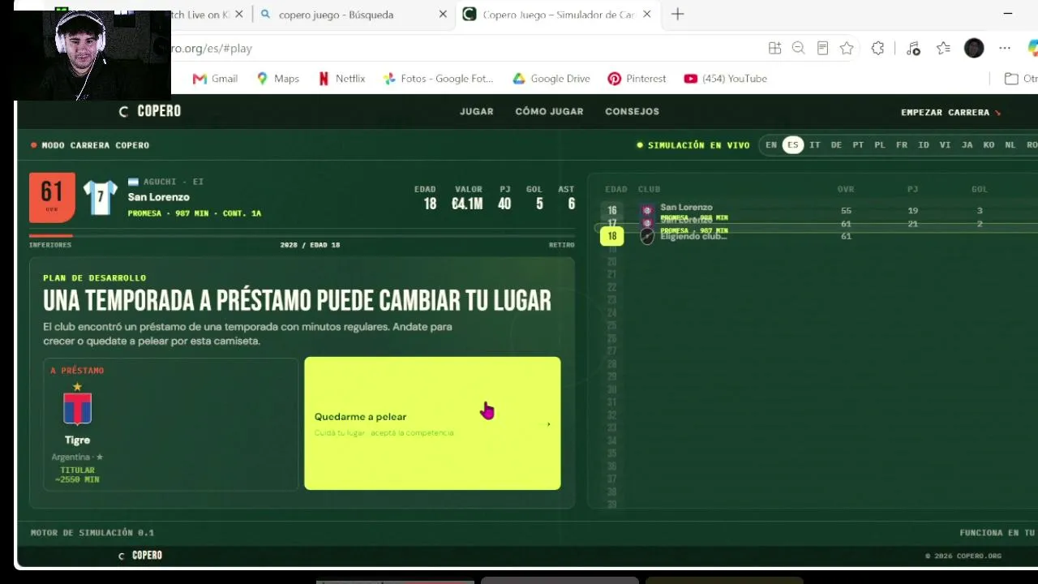Select age 16 in the career timeline

[x=612, y=210]
